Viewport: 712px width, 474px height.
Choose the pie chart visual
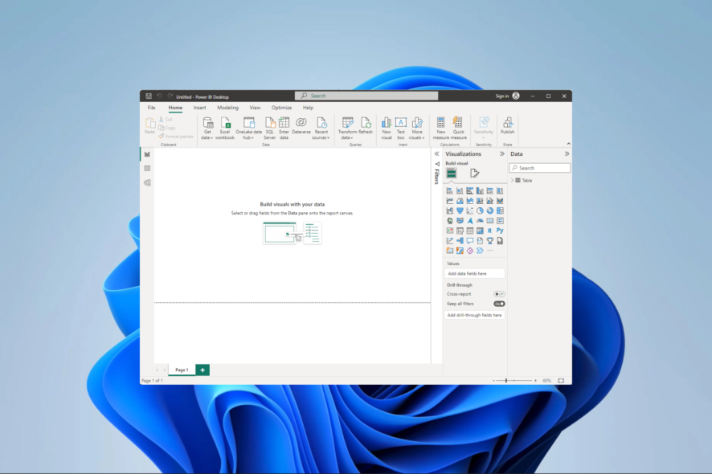480,210
